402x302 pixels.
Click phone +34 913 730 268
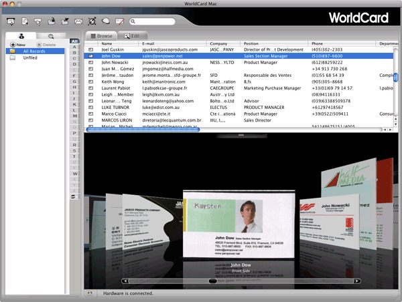click(330, 69)
